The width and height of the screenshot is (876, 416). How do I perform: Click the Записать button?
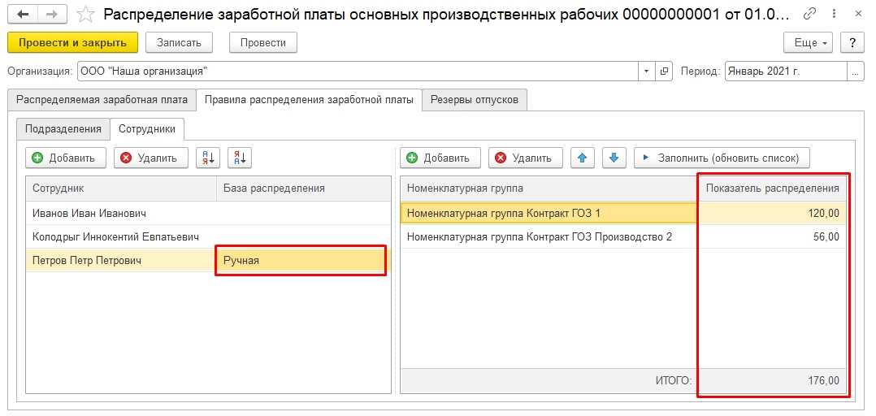(x=179, y=42)
